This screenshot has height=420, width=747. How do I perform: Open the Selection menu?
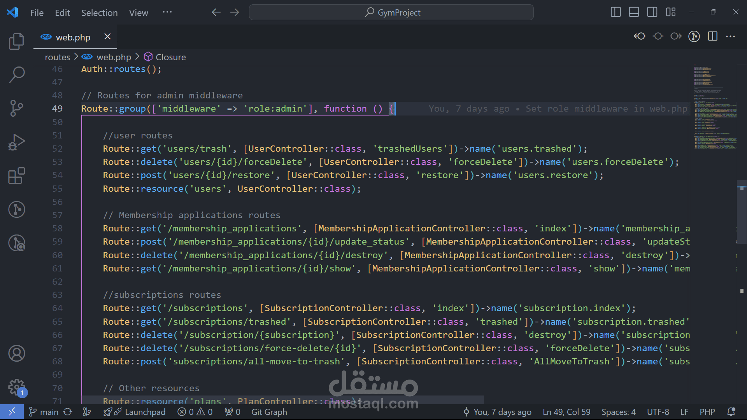tap(99, 13)
